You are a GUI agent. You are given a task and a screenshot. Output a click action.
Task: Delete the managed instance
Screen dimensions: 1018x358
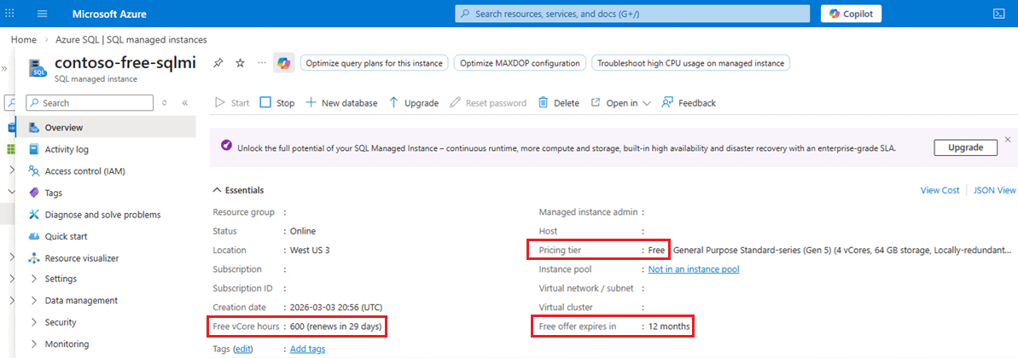(x=558, y=103)
